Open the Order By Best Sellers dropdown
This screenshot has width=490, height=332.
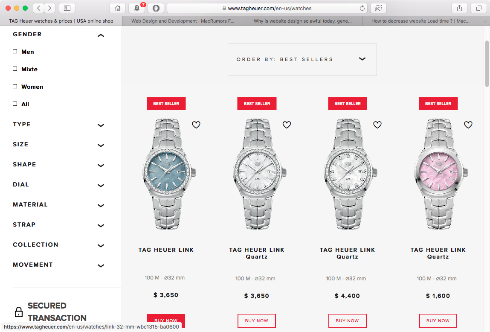click(302, 59)
